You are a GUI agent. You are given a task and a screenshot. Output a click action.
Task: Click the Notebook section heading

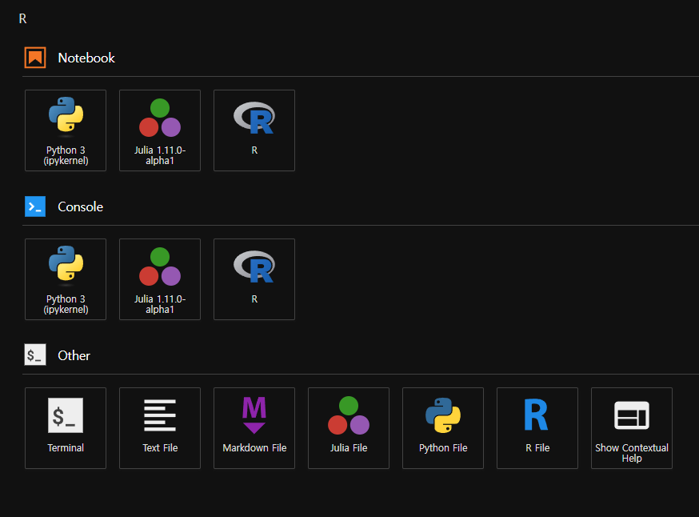pyautogui.click(x=86, y=58)
